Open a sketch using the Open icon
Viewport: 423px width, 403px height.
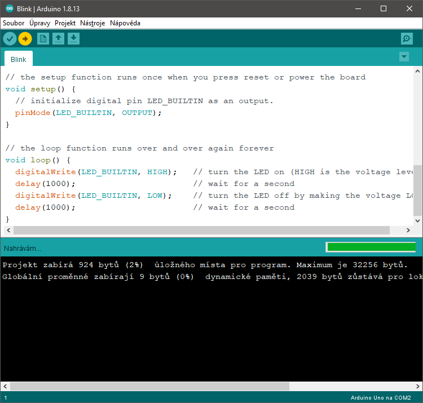[58, 38]
